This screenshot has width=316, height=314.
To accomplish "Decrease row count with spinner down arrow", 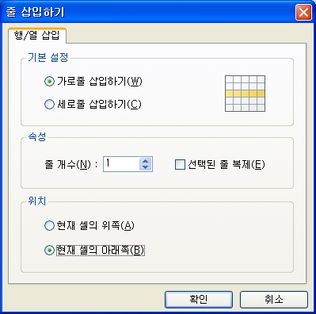I will [x=145, y=167].
